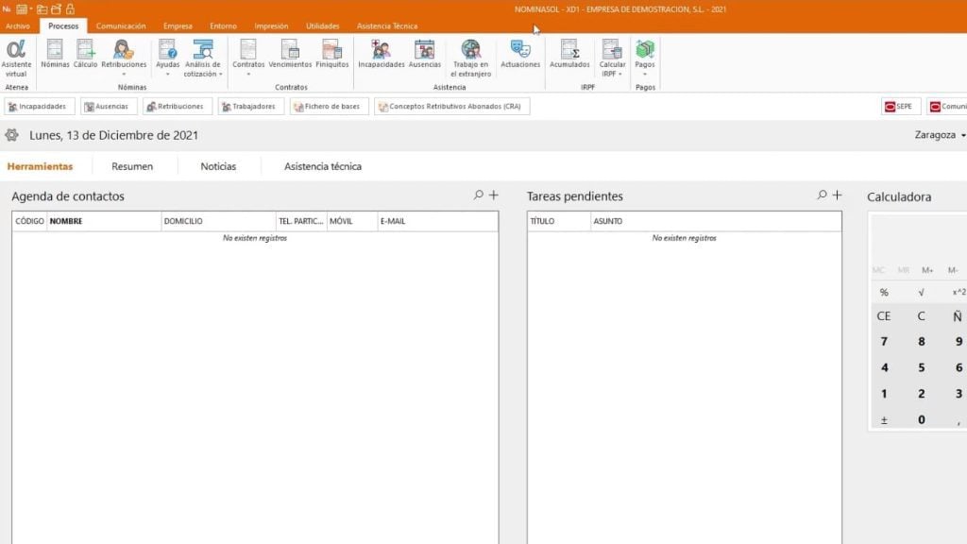
Task: Expand the Retribuciones dropdown arrow
Action: click(x=124, y=74)
